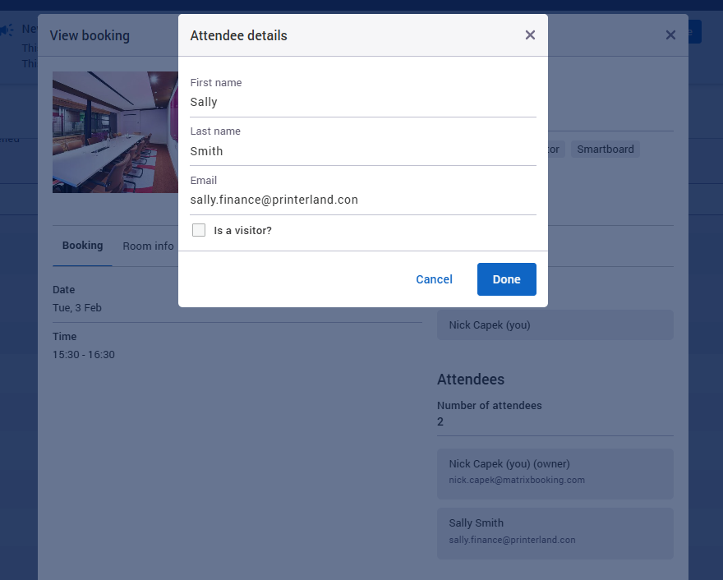Screen dimensions: 723x580
Task: Select the Smartboard facility tag
Action: tap(605, 149)
